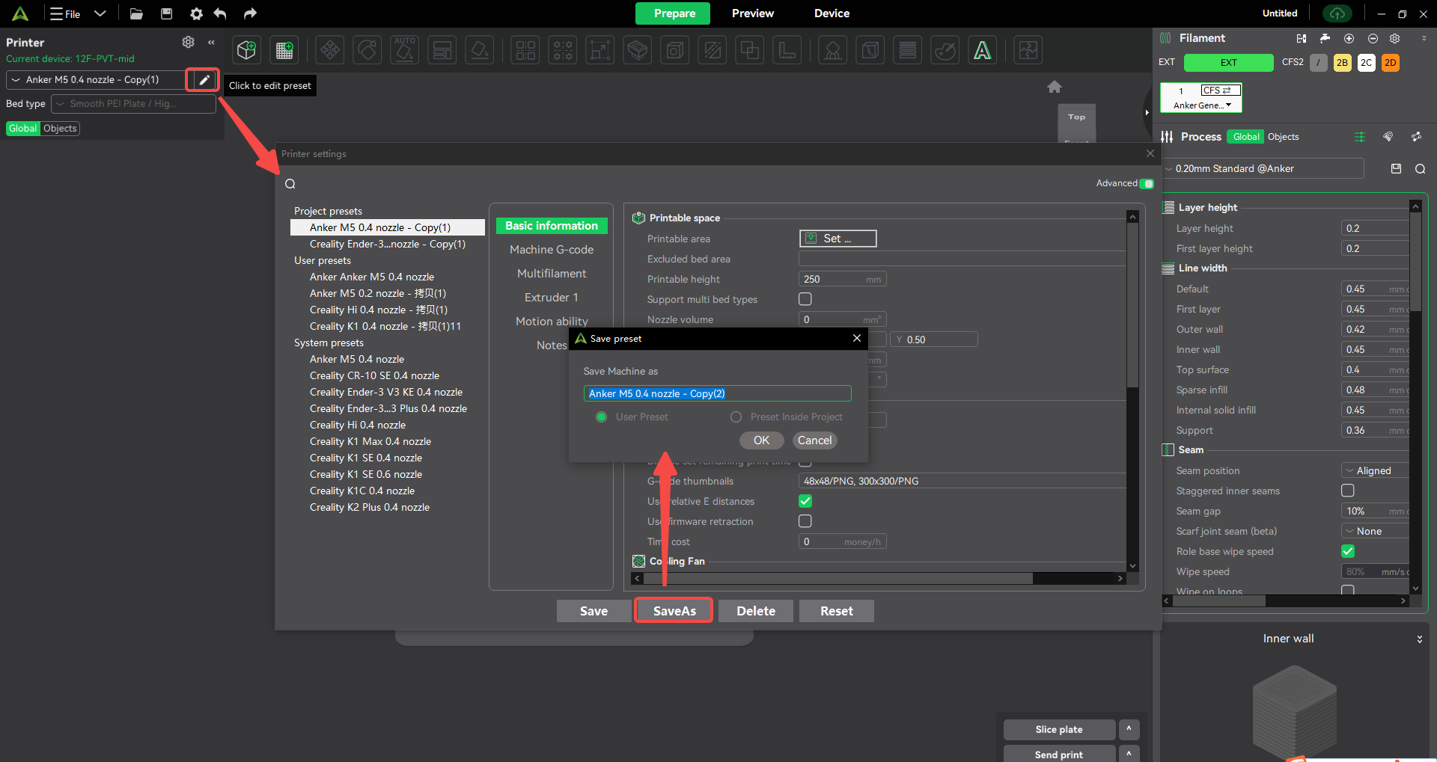Check Support multi bed types checkbox
Screen dimensions: 1437x762
coord(805,299)
